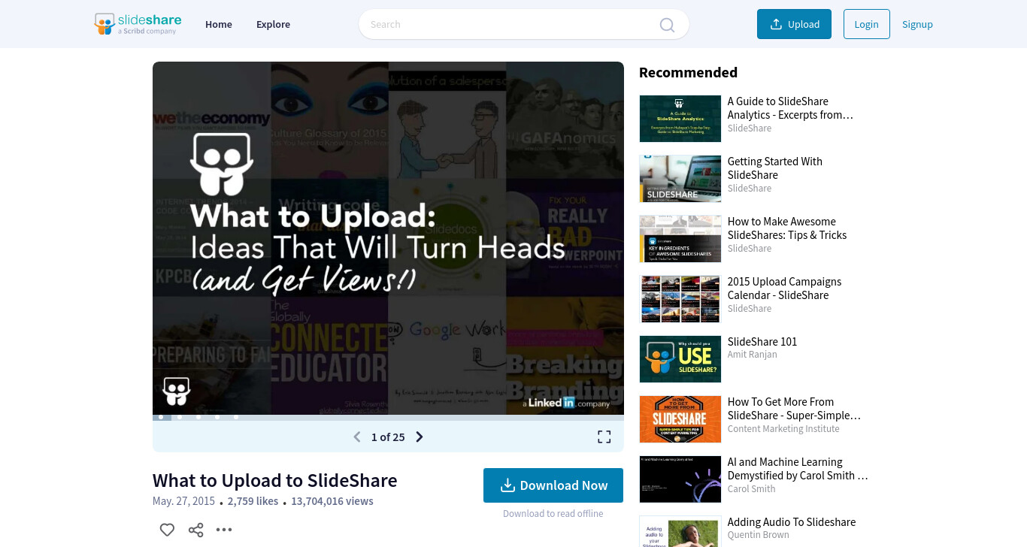Click the 'May. 27, 2015' date
The width and height of the screenshot is (1027, 547).
[x=183, y=501]
